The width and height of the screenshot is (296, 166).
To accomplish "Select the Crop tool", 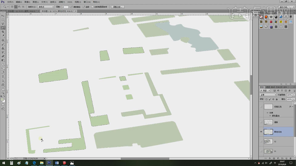I will click(x=3, y=32).
